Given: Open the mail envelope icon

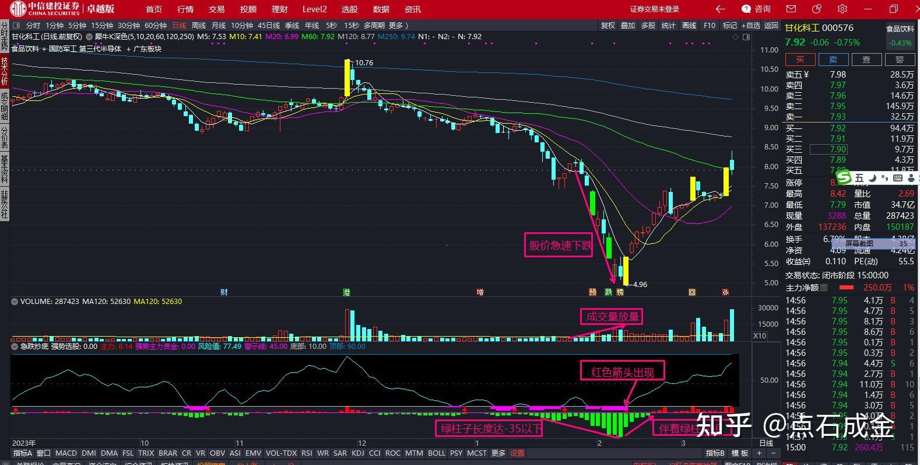Looking at the screenshot, I should tap(791, 9).
